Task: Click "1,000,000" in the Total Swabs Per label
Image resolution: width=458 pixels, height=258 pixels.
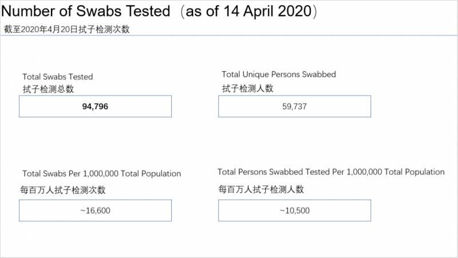Action: (x=102, y=173)
